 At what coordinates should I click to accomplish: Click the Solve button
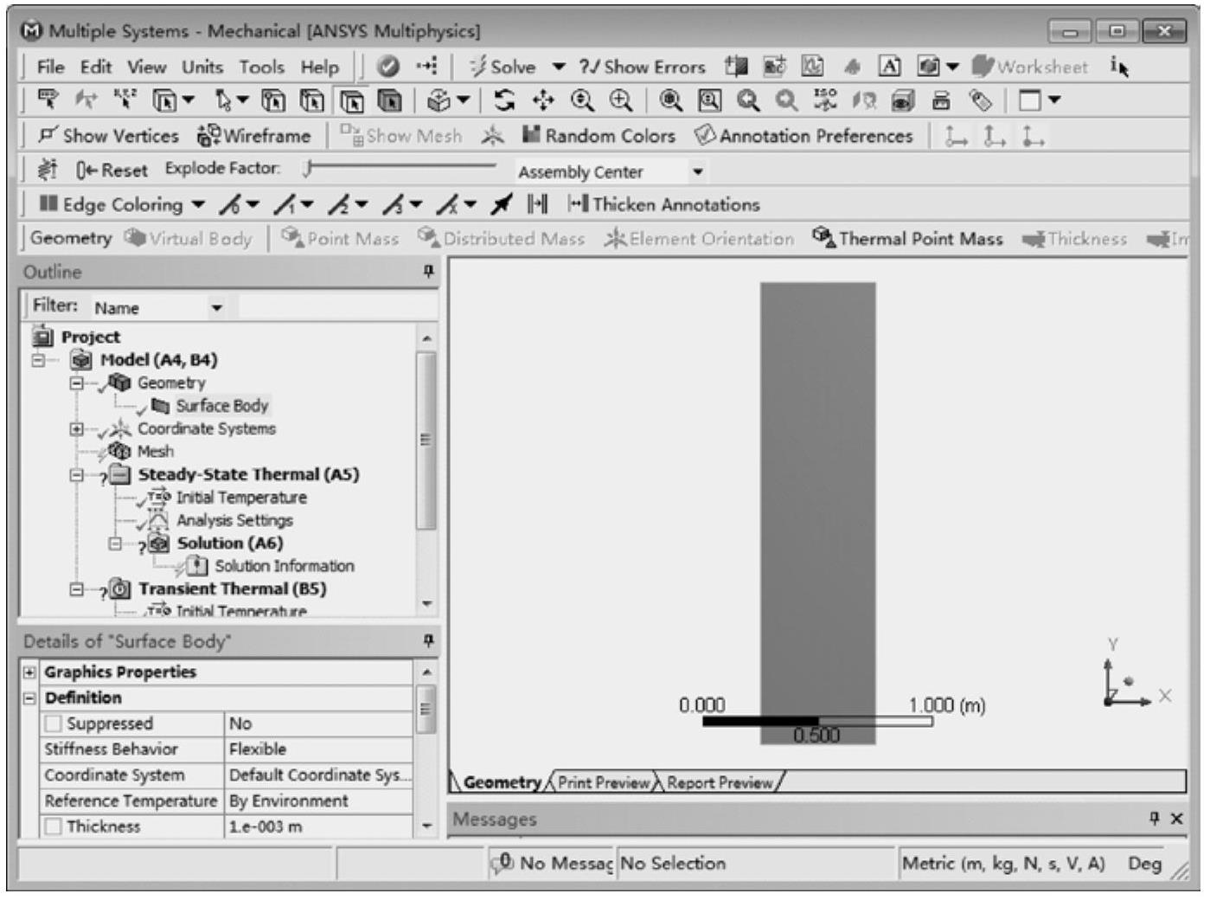503,67
